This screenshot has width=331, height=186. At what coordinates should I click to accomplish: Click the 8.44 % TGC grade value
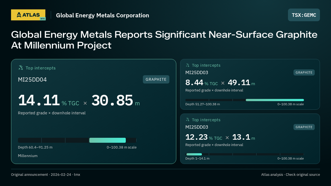tap(202, 83)
